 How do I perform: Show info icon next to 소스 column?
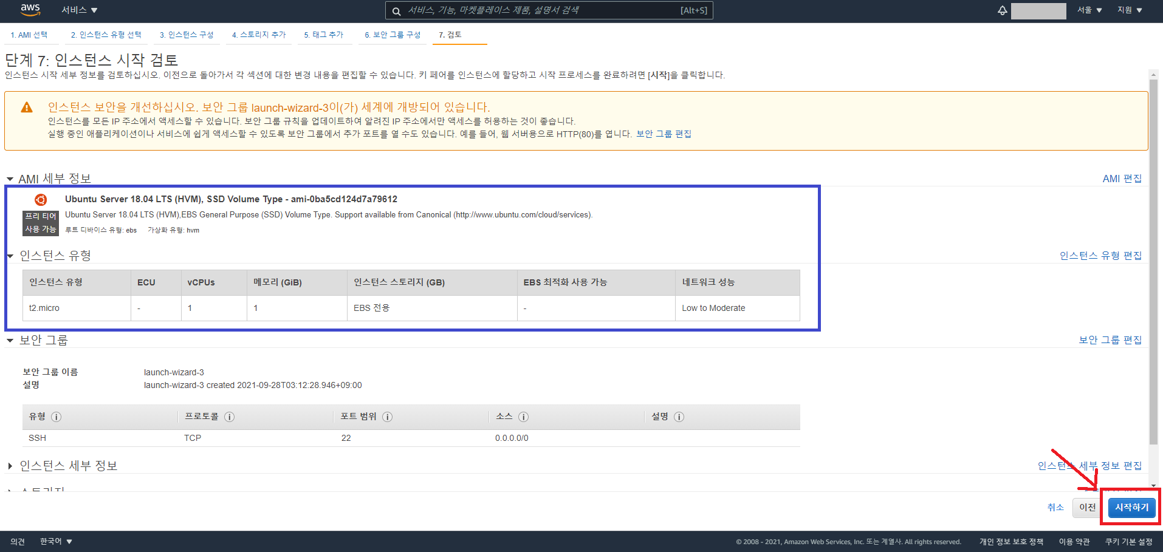[x=524, y=417]
